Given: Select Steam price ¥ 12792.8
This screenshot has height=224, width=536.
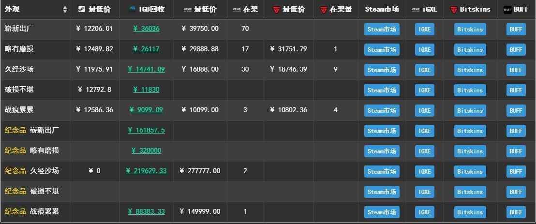Looking at the screenshot, I should tap(94, 90).
